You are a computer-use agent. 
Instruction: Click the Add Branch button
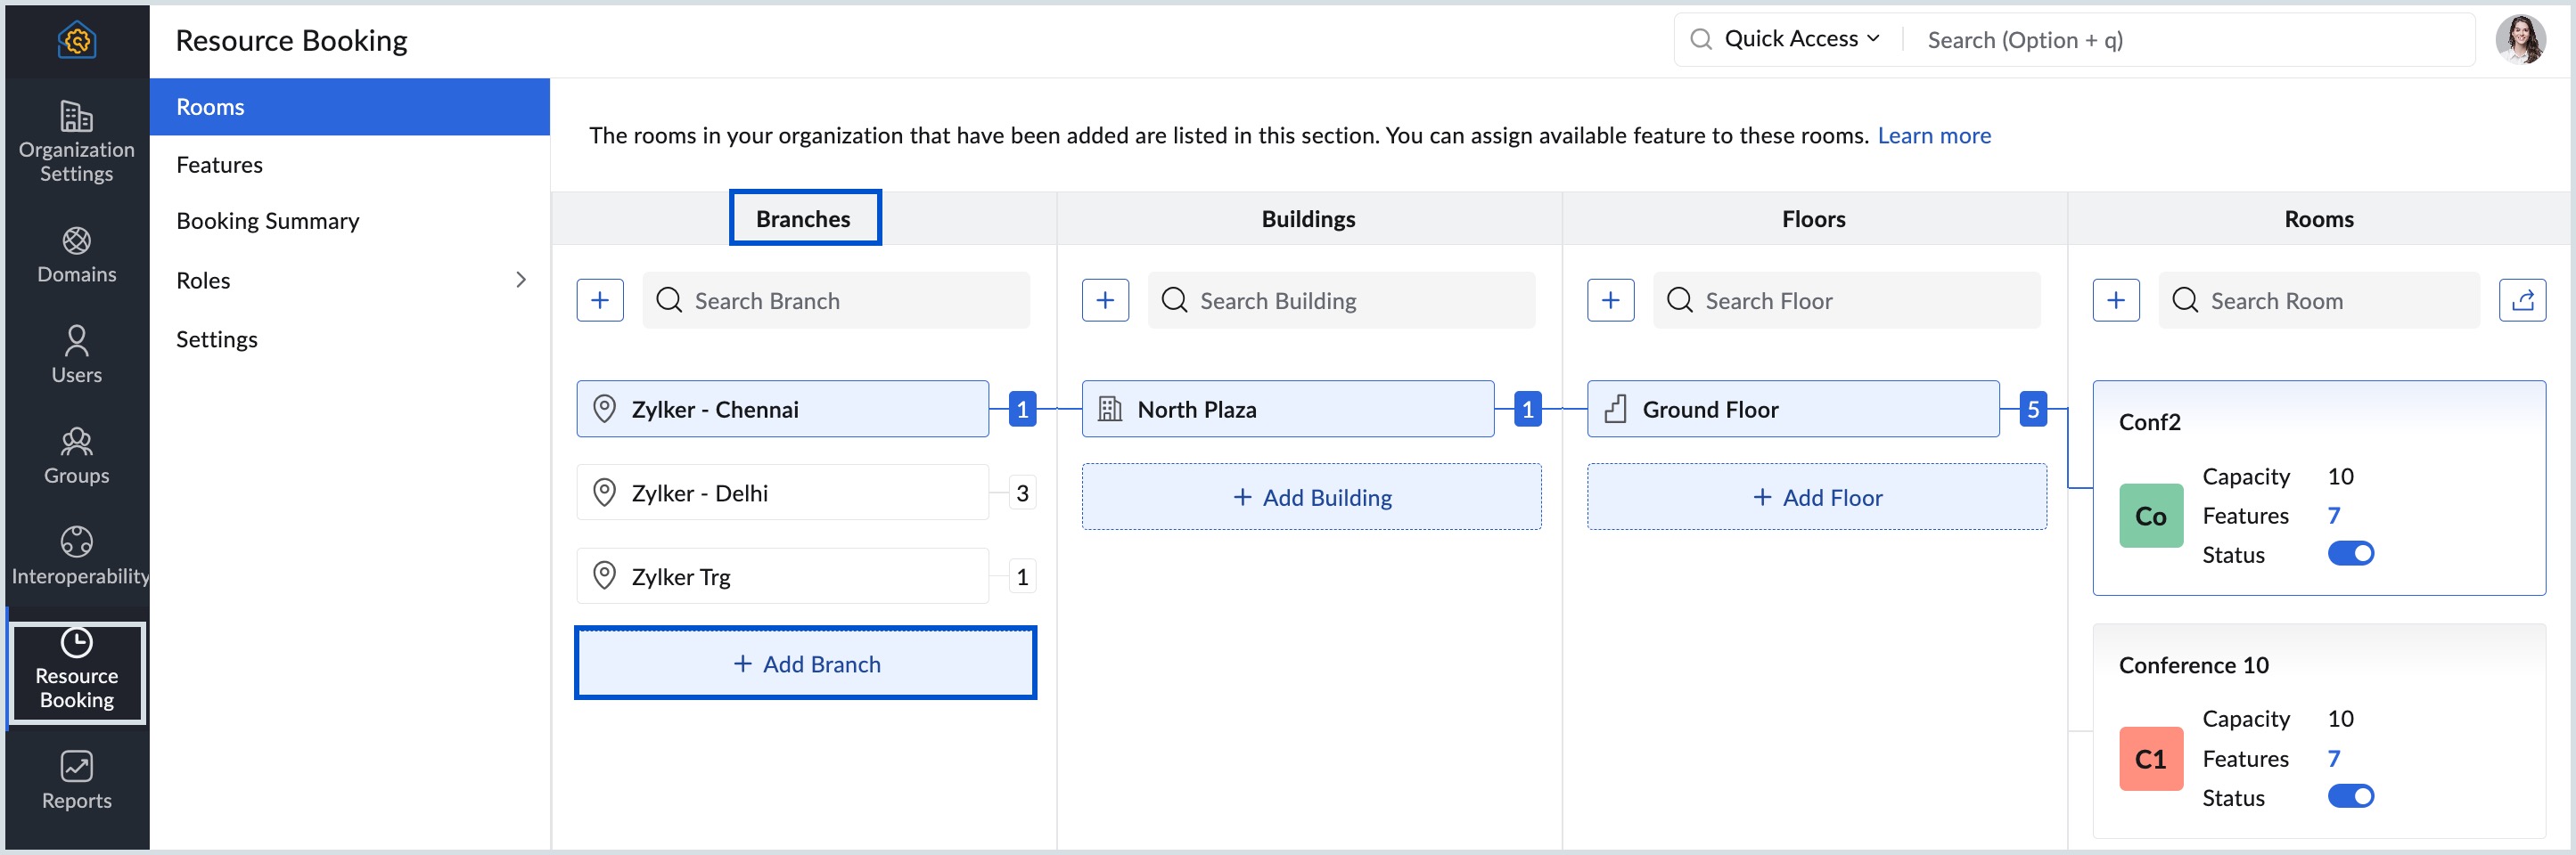[x=805, y=664]
